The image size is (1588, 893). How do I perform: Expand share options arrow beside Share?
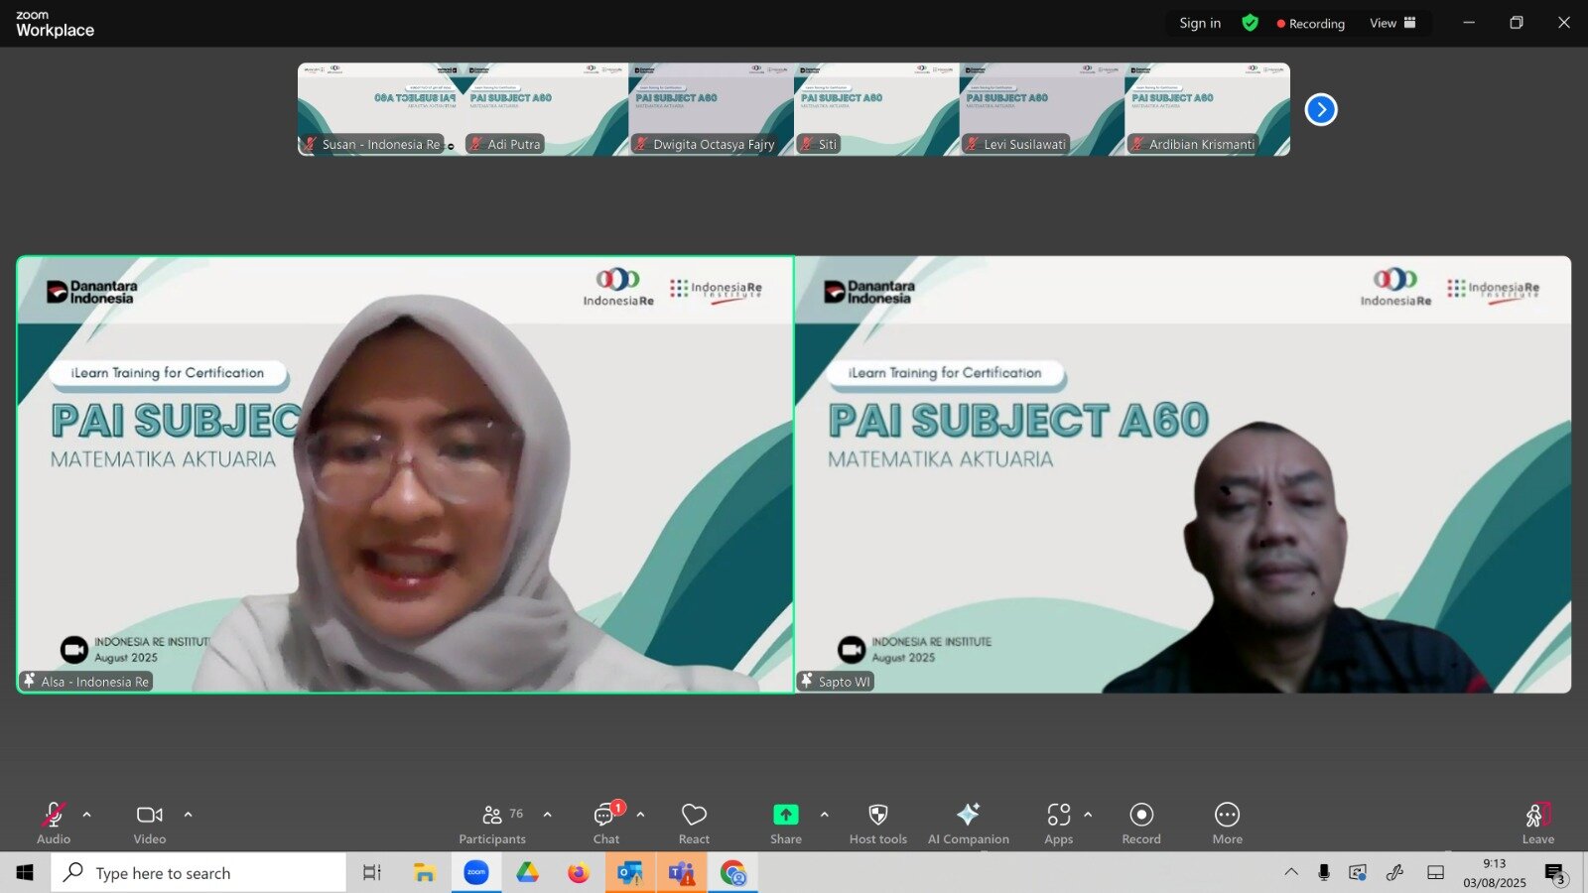[x=825, y=815]
